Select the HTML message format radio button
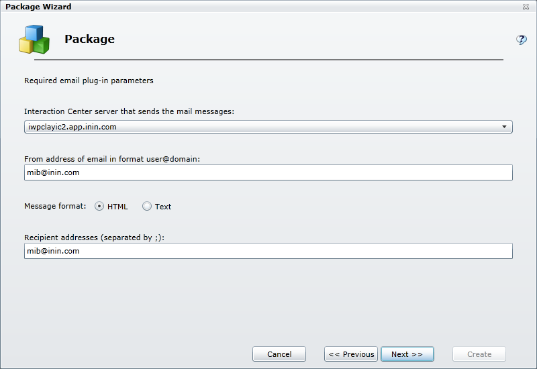537x369 pixels. click(99, 207)
